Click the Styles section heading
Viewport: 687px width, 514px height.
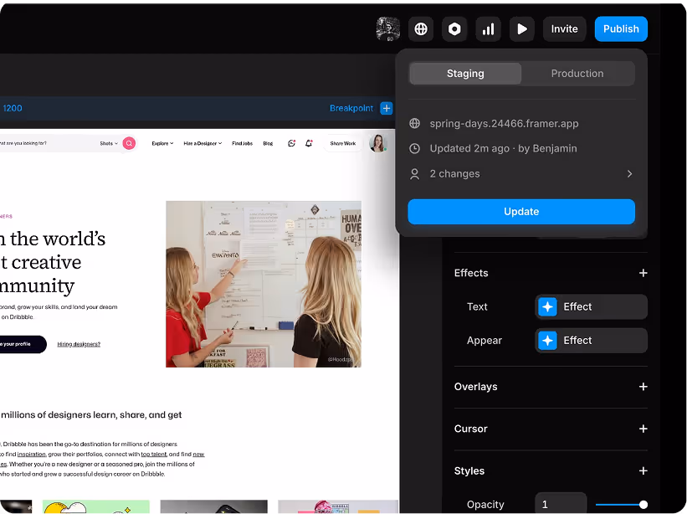pos(469,470)
